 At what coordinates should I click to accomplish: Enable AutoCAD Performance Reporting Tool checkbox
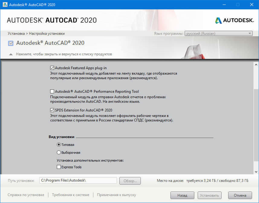[52, 91]
